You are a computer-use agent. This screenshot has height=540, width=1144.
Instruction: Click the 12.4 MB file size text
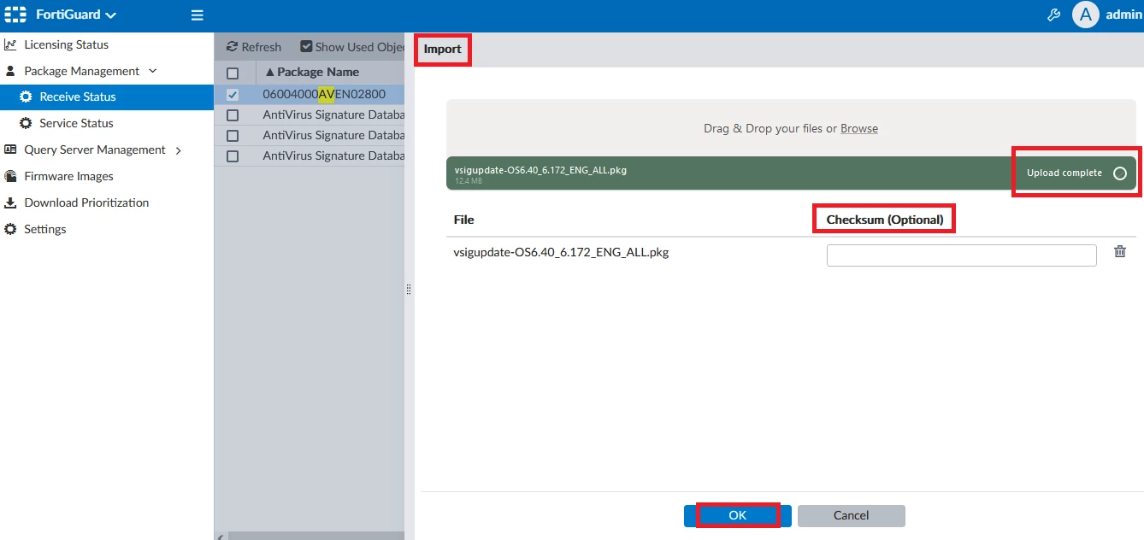pos(468,181)
